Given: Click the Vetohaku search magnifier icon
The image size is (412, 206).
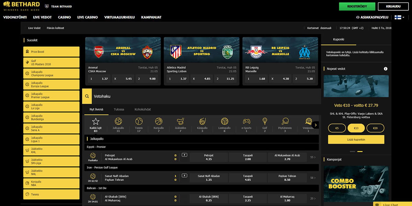Looking at the screenshot, I should click(87, 96).
